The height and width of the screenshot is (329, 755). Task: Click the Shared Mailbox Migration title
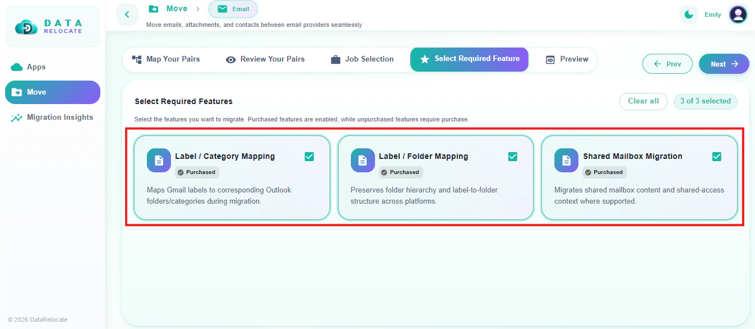633,157
